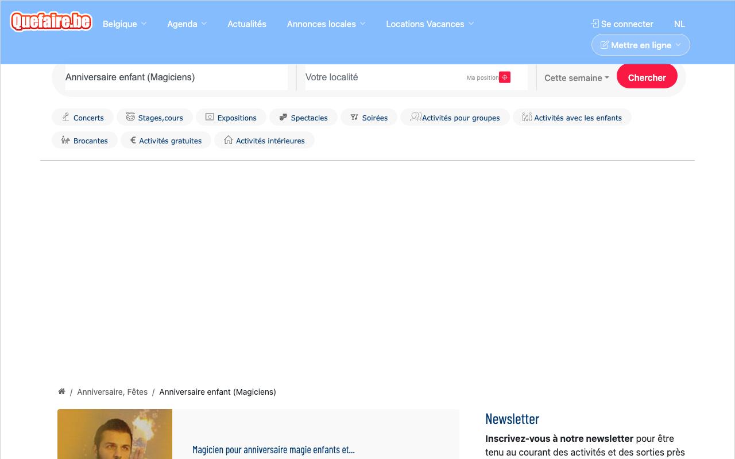The image size is (735, 459).
Task: Click the house icon for indoor activities
Action: (x=228, y=140)
